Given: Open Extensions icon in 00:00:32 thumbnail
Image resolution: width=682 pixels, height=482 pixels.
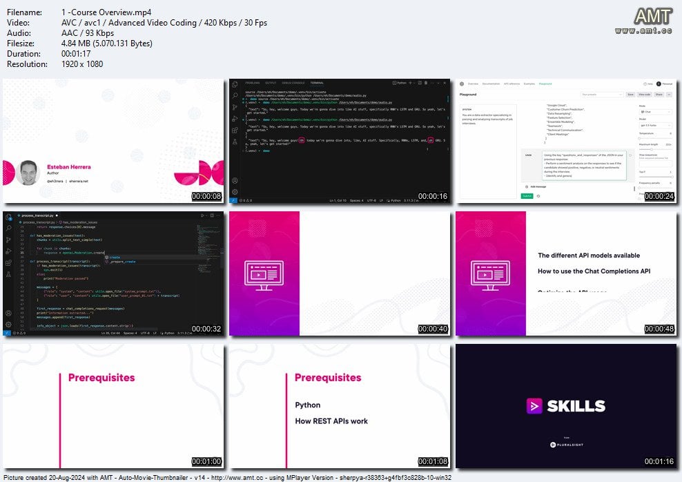Looking at the screenshot, I should (9, 262).
